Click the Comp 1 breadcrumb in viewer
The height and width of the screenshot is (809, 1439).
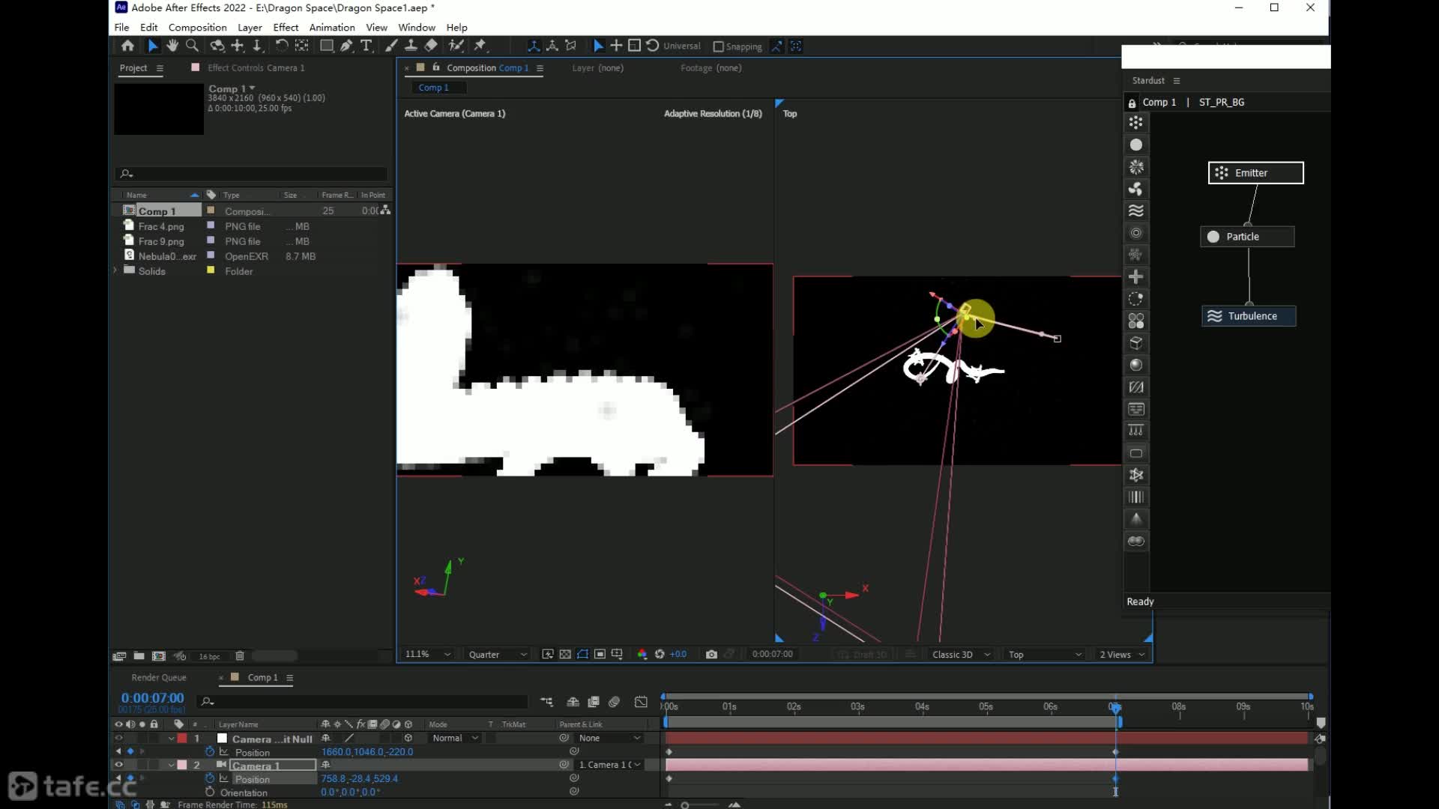click(433, 88)
